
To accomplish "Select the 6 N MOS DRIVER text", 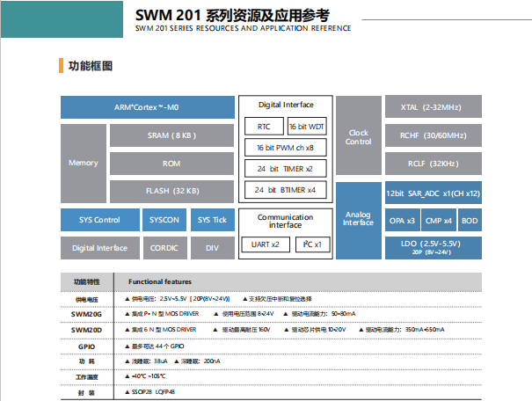I will (164, 330).
